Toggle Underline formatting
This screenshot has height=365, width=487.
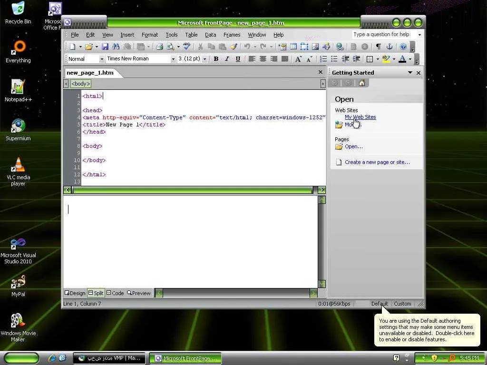pos(238,59)
